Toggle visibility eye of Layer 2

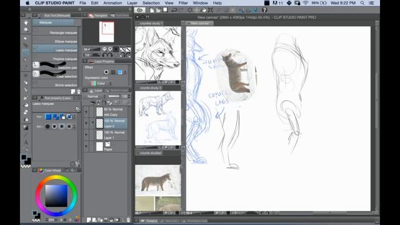(86, 123)
